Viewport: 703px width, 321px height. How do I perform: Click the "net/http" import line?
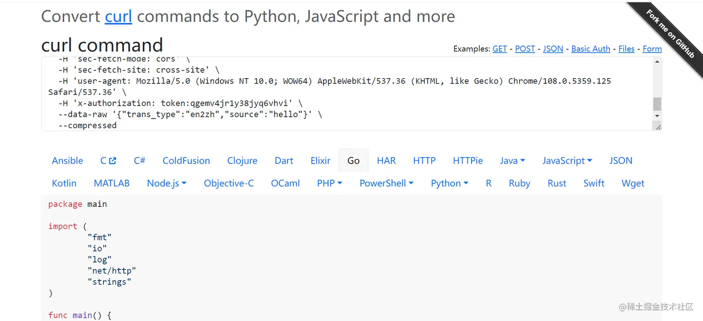point(112,271)
